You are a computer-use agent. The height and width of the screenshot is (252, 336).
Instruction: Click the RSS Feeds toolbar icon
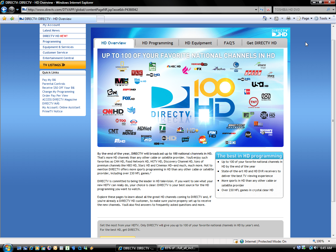tap(276, 18)
